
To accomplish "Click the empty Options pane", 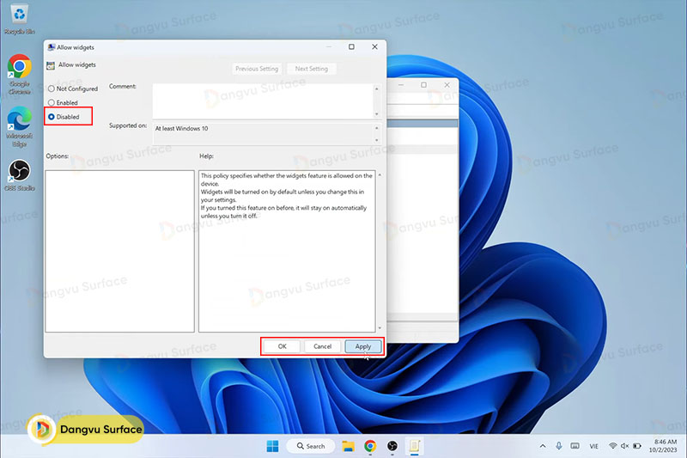I will point(119,251).
